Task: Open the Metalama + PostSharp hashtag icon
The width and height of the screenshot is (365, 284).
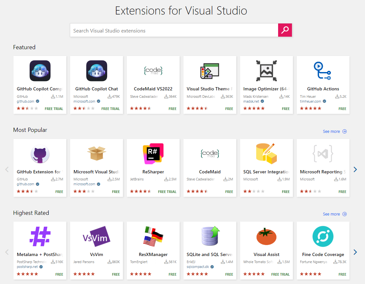Action: [x=40, y=236]
